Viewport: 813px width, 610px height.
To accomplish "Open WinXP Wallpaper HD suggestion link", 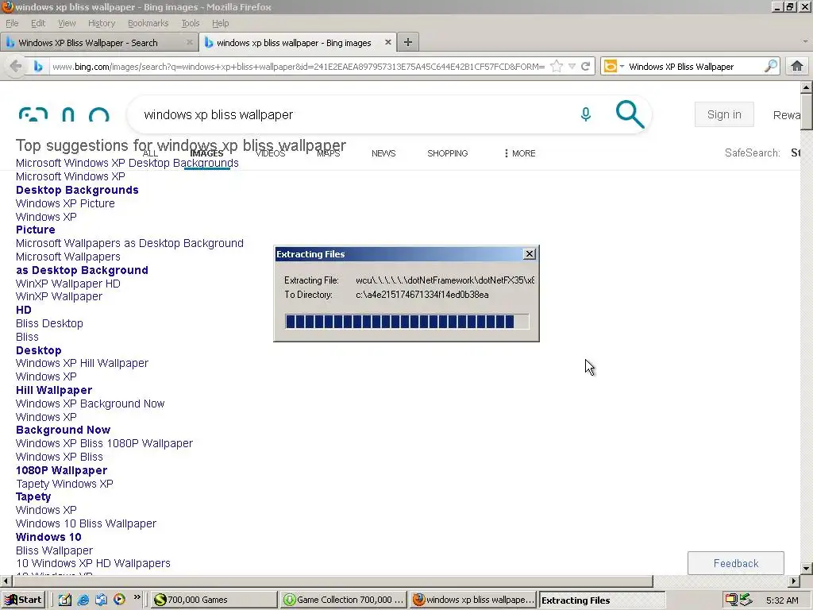I will [x=68, y=284].
